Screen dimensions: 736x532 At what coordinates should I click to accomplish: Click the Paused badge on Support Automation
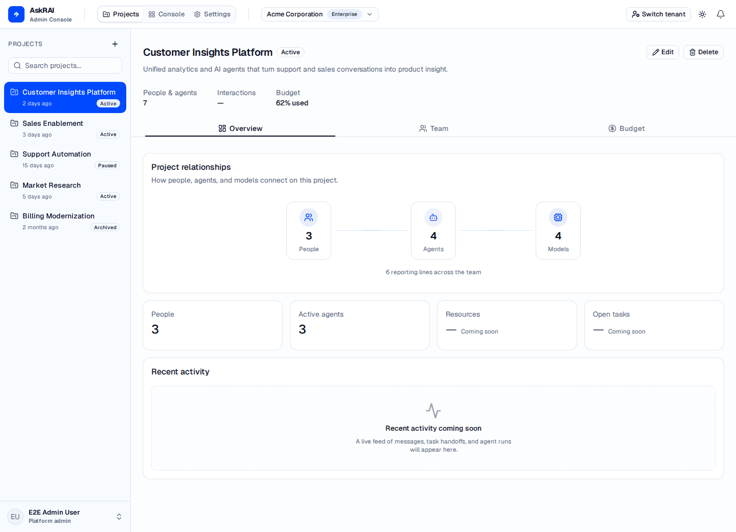tap(107, 166)
